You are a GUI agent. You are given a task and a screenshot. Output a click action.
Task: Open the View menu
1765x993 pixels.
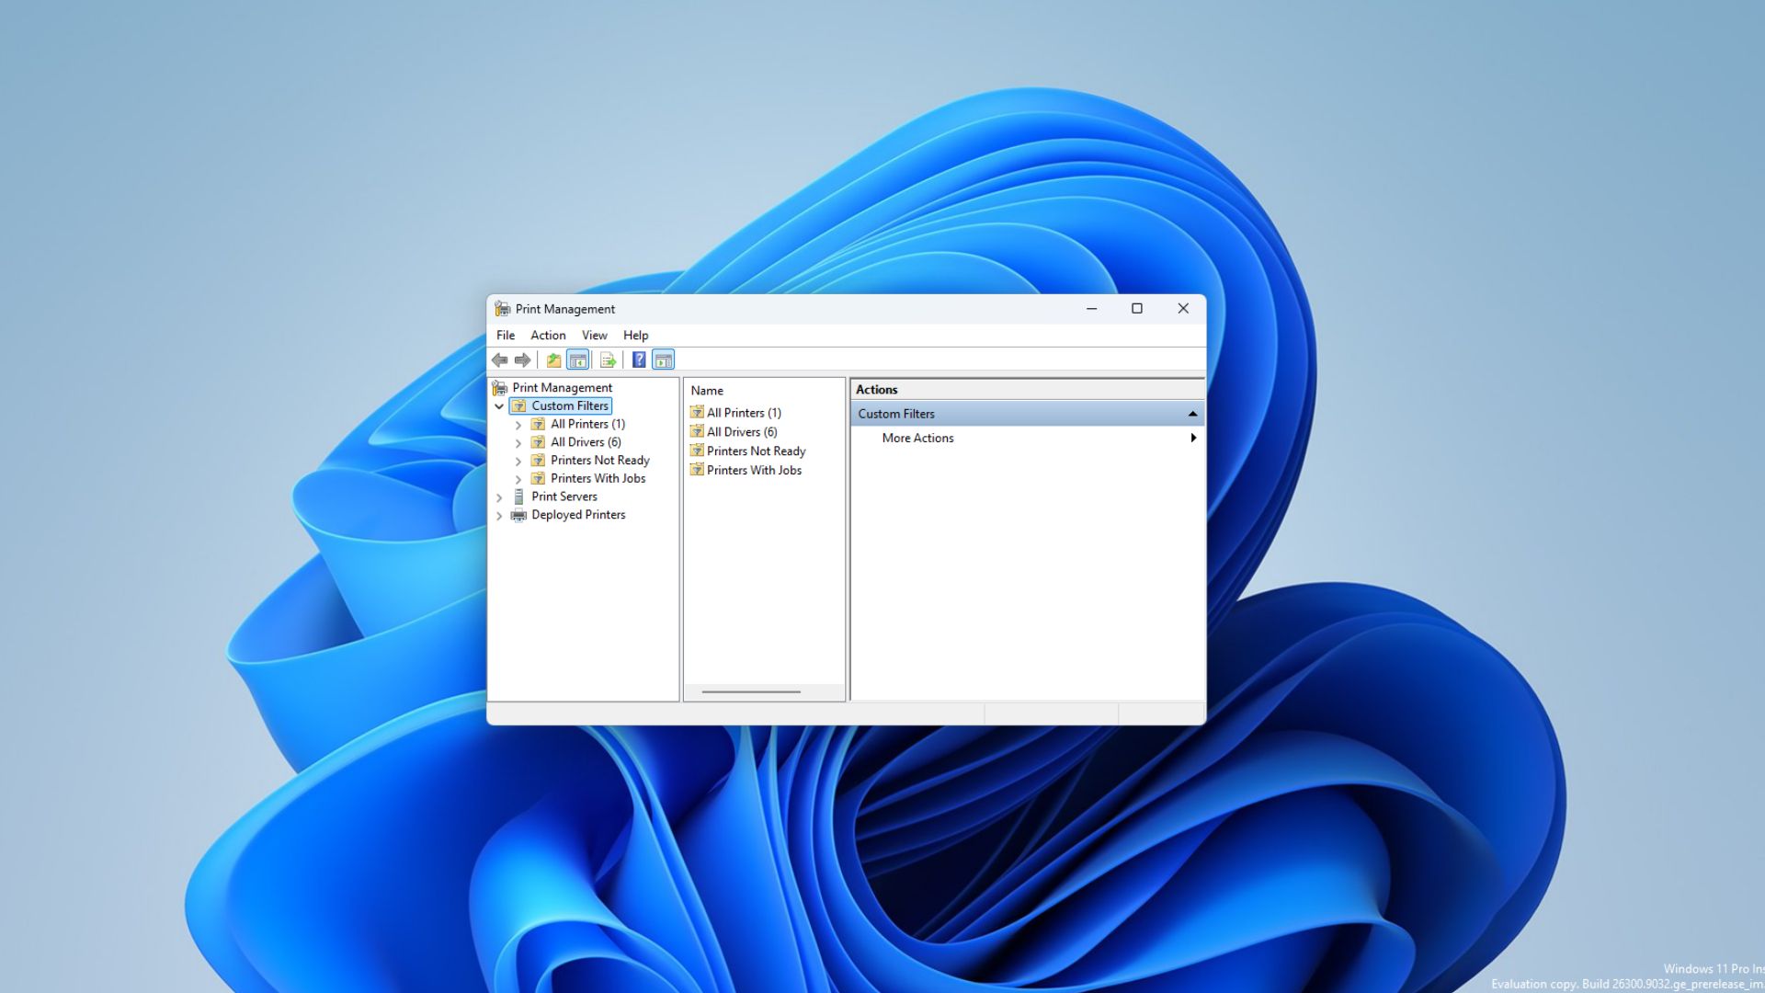click(595, 336)
